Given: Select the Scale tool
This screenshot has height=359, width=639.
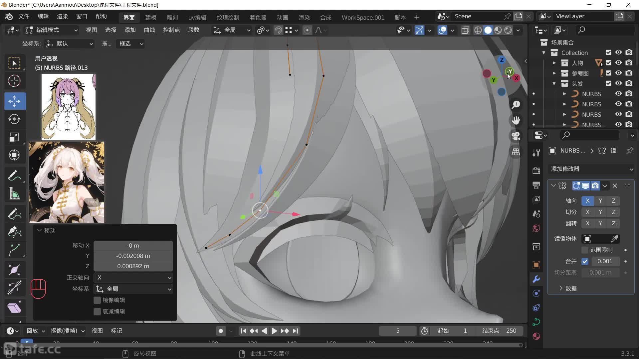Looking at the screenshot, I should [14, 137].
